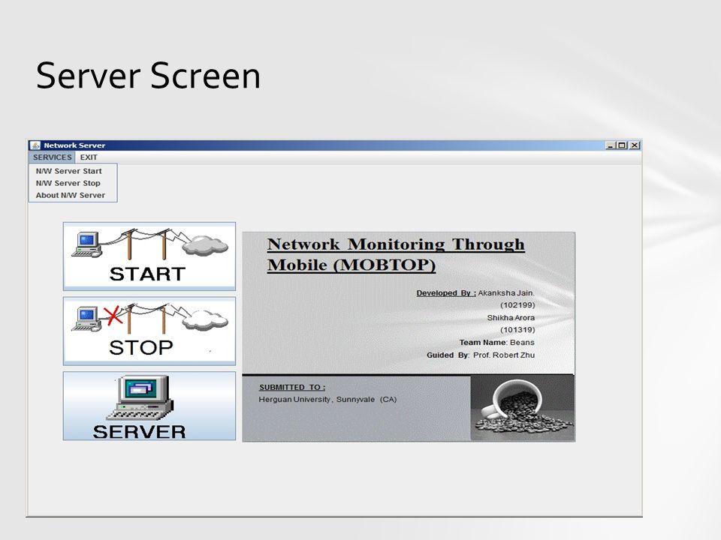
Task: Click Guided By Prof. Robert Zhu text
Action: tap(481, 355)
